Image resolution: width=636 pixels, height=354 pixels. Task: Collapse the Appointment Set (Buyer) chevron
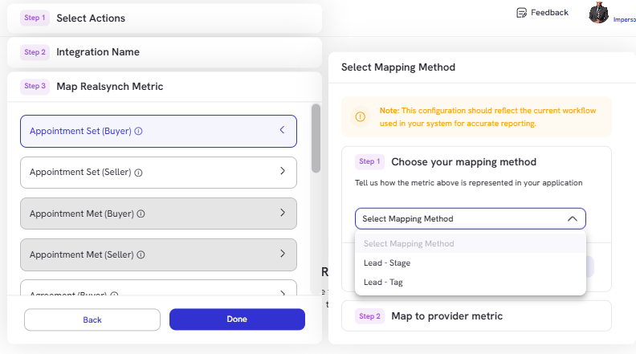pos(283,130)
